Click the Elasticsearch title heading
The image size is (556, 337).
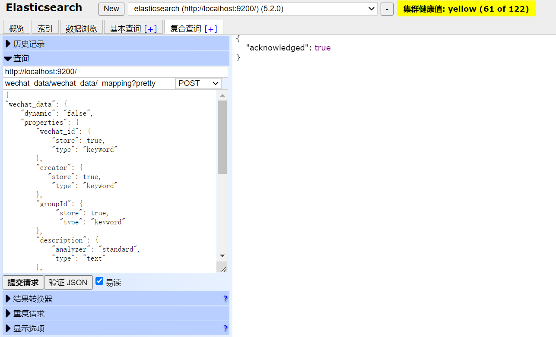coord(44,8)
